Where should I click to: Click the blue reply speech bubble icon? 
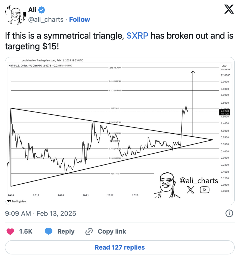click(x=49, y=231)
